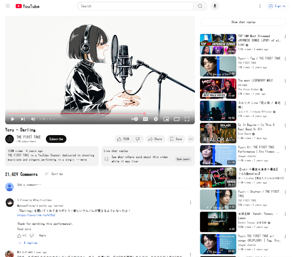The image size is (292, 257).
Task: Open the yoru.lnk.to link in pinned comment
Action: pos(36,215)
